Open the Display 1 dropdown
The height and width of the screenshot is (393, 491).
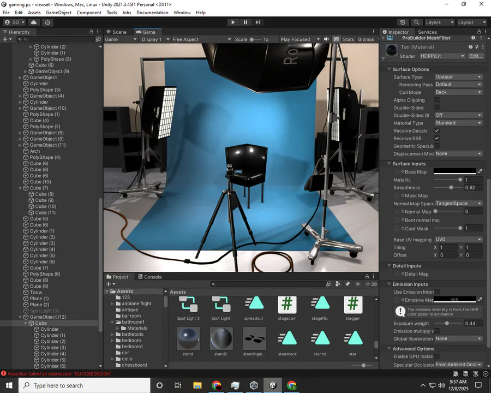point(155,39)
